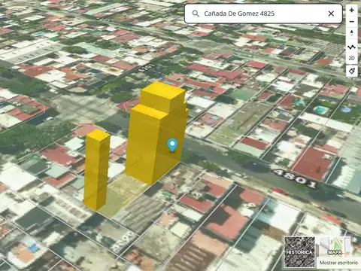The image size is (361, 271).
Task: Select the MAPA basemap thumbnail
Action: click(x=335, y=246)
